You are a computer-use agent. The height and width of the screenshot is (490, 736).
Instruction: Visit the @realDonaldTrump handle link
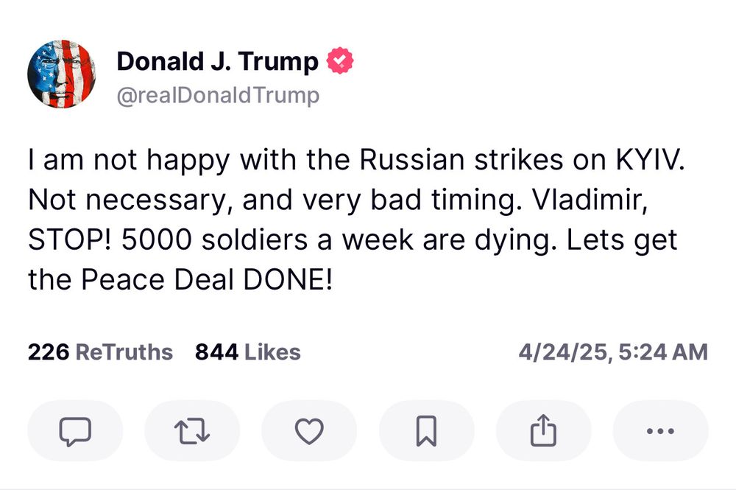tap(218, 95)
